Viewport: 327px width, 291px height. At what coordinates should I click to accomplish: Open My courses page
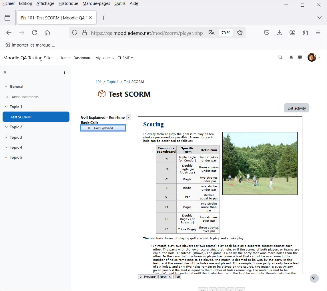tap(105, 58)
